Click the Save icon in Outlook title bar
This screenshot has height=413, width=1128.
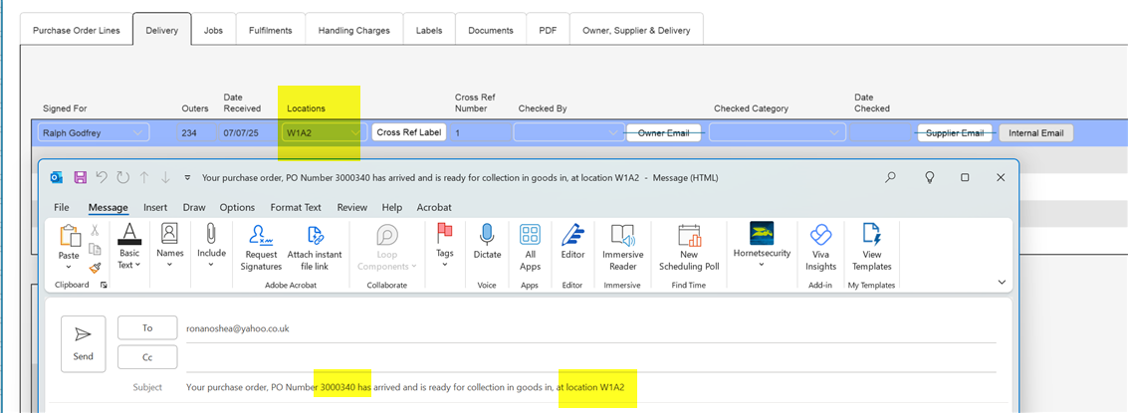(80, 177)
